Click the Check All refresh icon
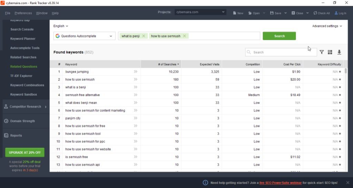This screenshot has width=353, height=188. (315, 13)
